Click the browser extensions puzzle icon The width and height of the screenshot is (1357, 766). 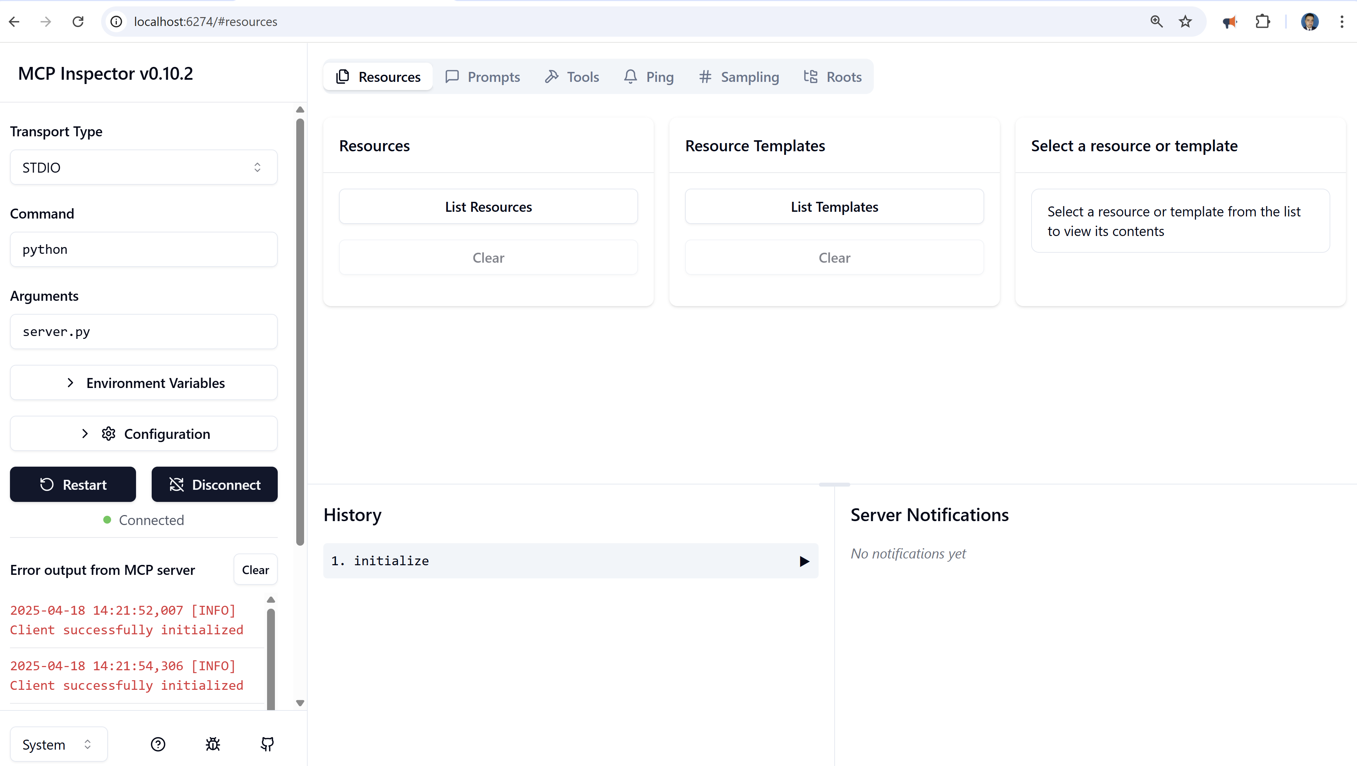1263,22
